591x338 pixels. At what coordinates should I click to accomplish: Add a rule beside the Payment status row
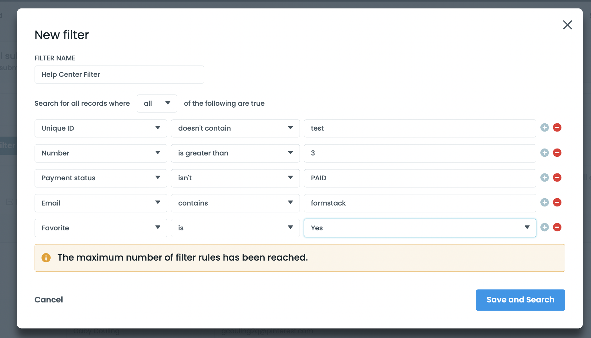(x=544, y=177)
